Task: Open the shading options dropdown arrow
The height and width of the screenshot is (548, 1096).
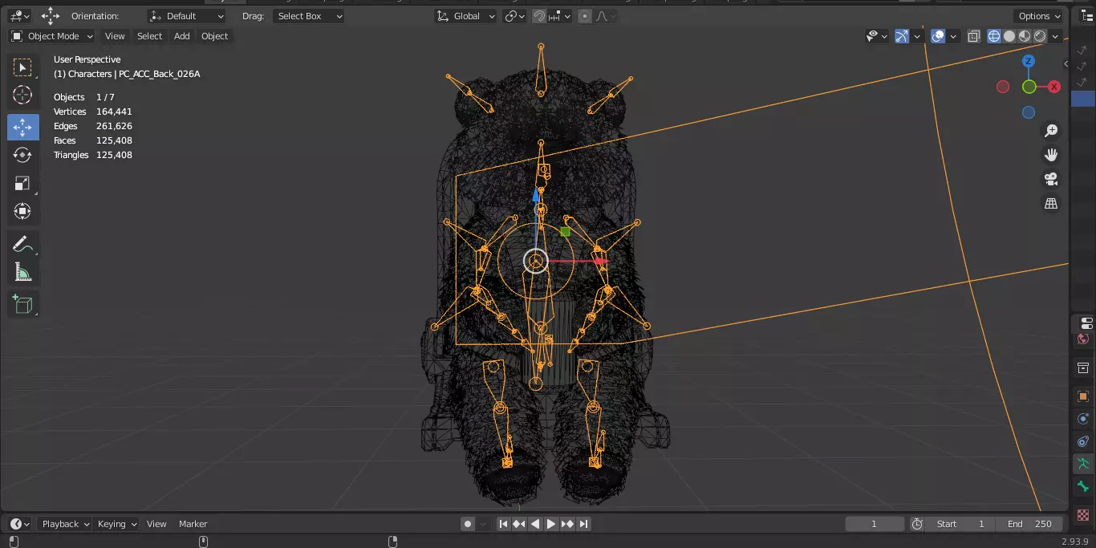Action: point(1056,36)
